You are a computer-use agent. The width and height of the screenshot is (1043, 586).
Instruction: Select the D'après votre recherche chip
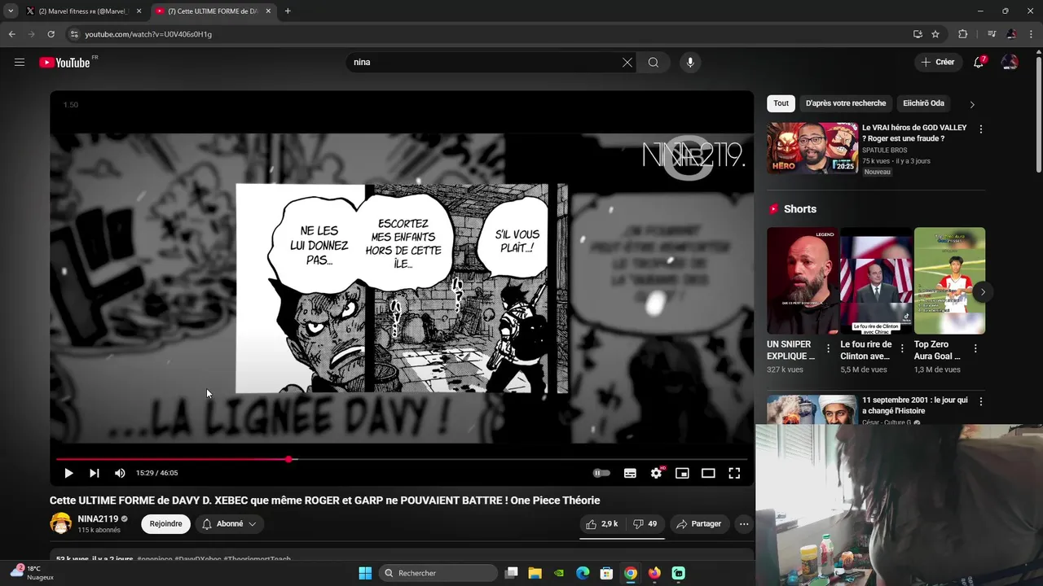(846, 103)
